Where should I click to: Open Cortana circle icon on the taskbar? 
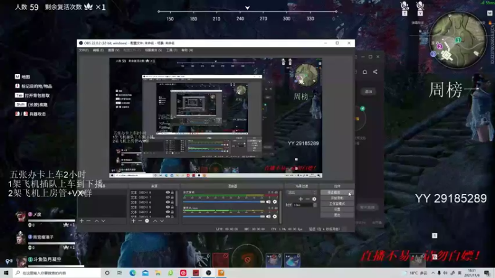pyautogui.click(x=107, y=272)
